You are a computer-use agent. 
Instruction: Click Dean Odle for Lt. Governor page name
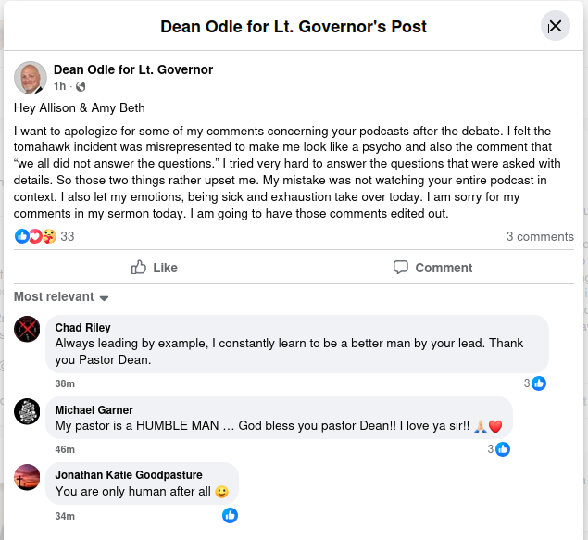point(133,69)
